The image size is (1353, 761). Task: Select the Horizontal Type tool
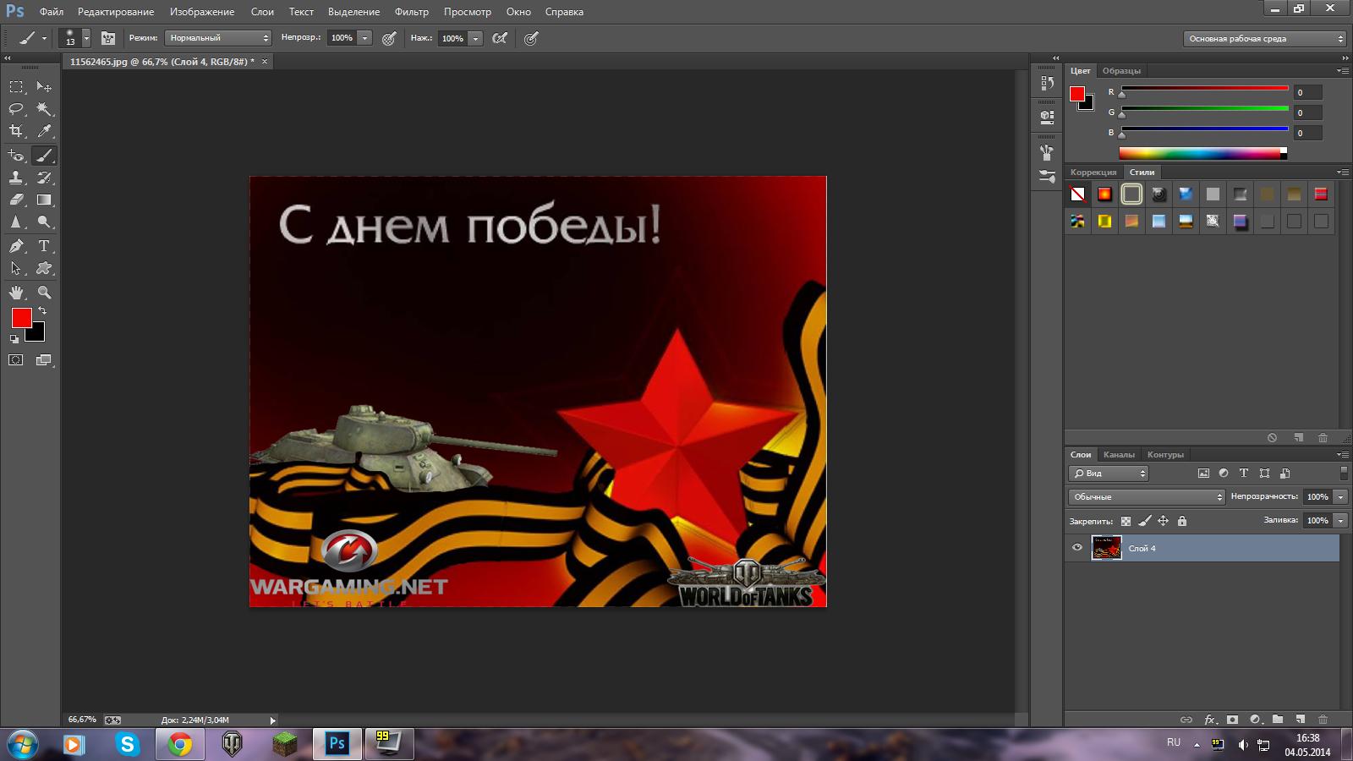(x=44, y=246)
